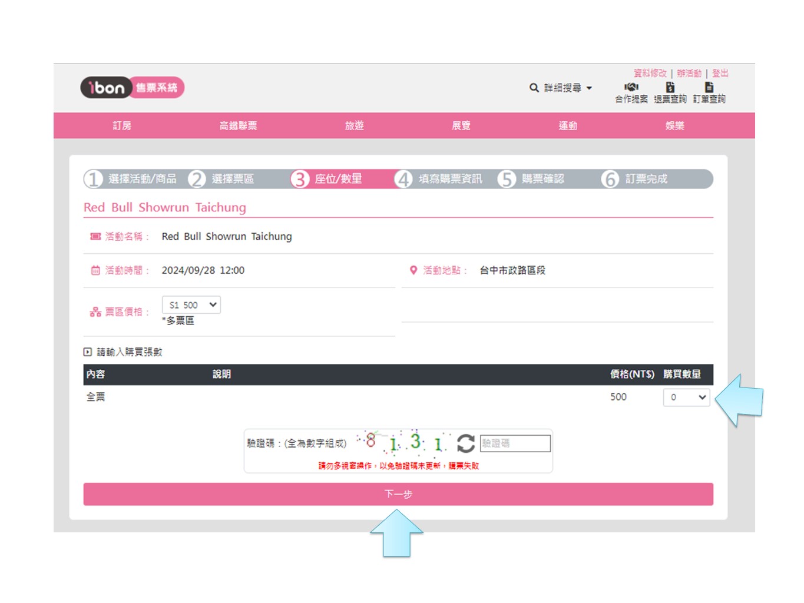
Task: Focus the 驗證碼 input field
Action: coord(515,443)
